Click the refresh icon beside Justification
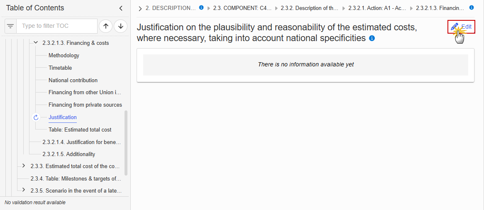 coord(36,117)
